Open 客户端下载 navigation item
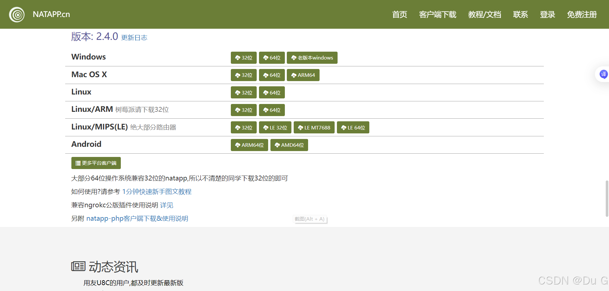Viewport: 609px width, 291px height. click(x=438, y=14)
